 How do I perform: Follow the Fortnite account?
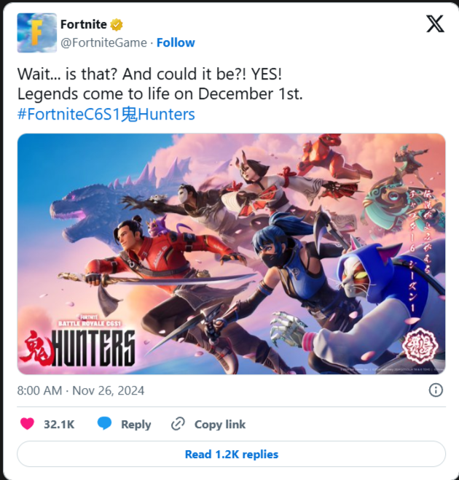click(176, 42)
